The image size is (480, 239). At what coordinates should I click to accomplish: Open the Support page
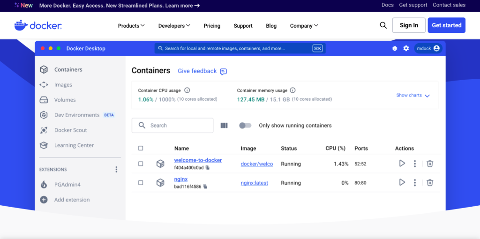[x=243, y=26]
